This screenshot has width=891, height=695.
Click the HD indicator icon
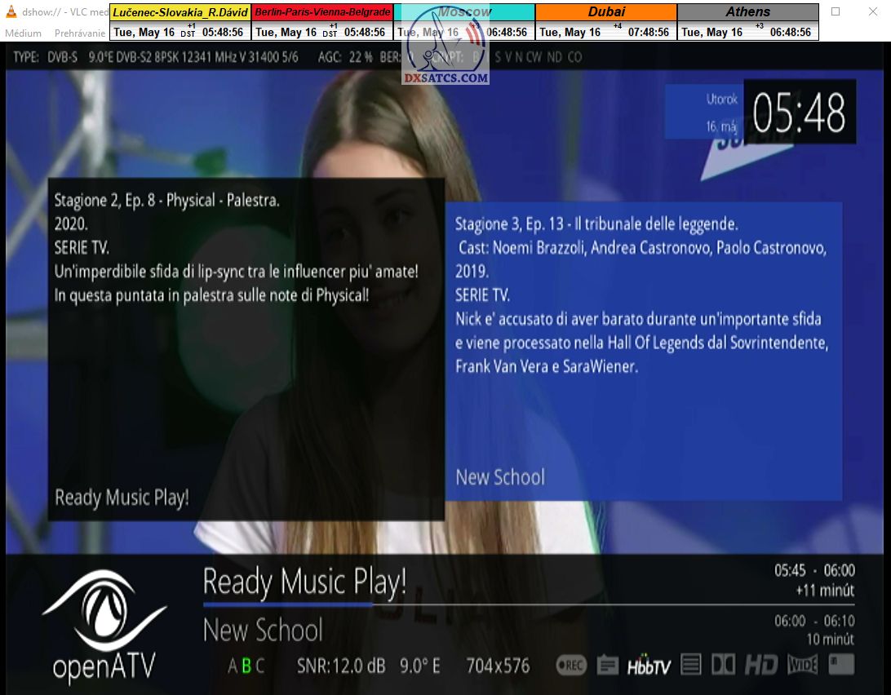(760, 666)
